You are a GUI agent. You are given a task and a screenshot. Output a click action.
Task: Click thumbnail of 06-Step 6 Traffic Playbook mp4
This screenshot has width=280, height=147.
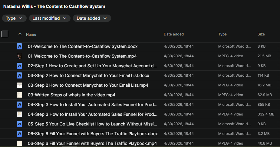[19, 143]
